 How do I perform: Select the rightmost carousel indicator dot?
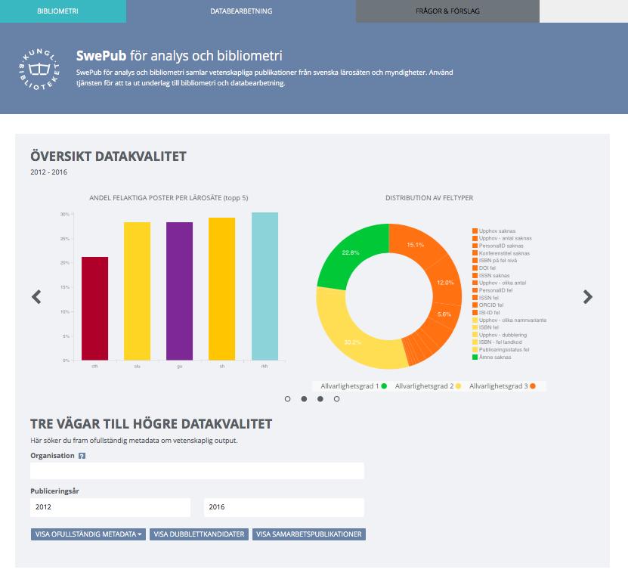coord(336,398)
